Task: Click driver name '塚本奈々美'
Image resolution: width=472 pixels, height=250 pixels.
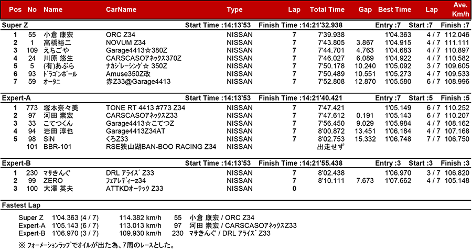Action: click(x=61, y=107)
